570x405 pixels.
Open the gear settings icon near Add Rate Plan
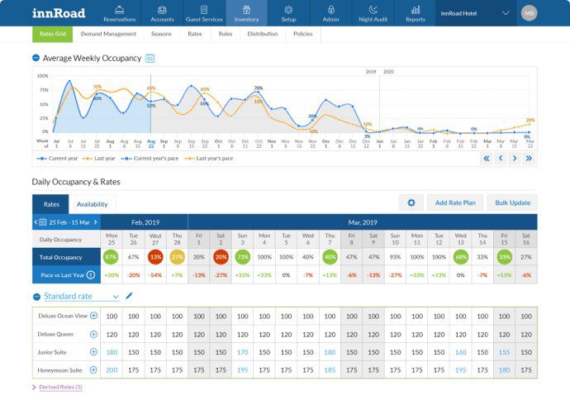pyautogui.click(x=411, y=202)
